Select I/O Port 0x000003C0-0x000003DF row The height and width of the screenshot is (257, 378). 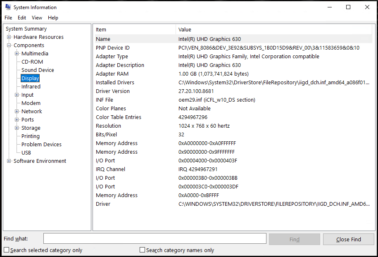[233, 187]
